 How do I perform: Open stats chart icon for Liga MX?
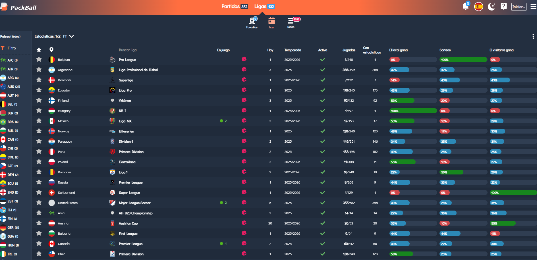pyautogui.click(x=244, y=120)
